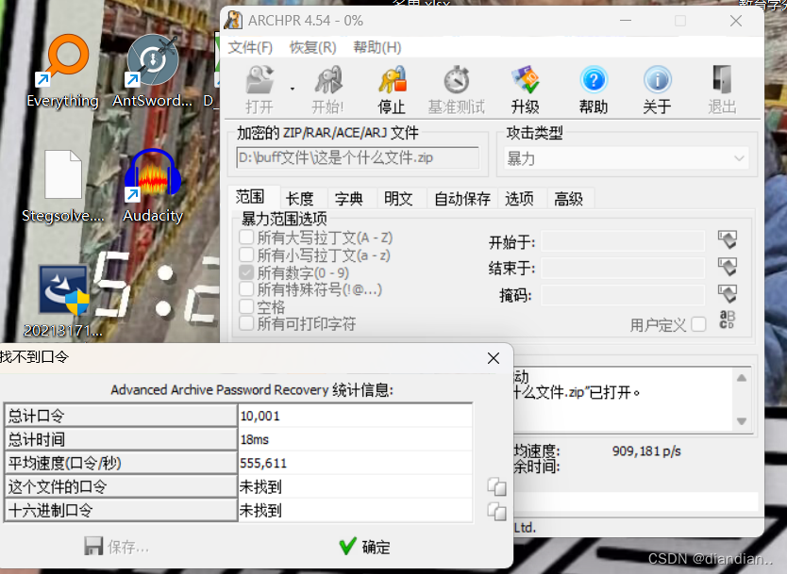This screenshot has width=787, height=574.
Task: Toggle 所有小写拉丁文(a - z) checkbox
Action: point(246,254)
